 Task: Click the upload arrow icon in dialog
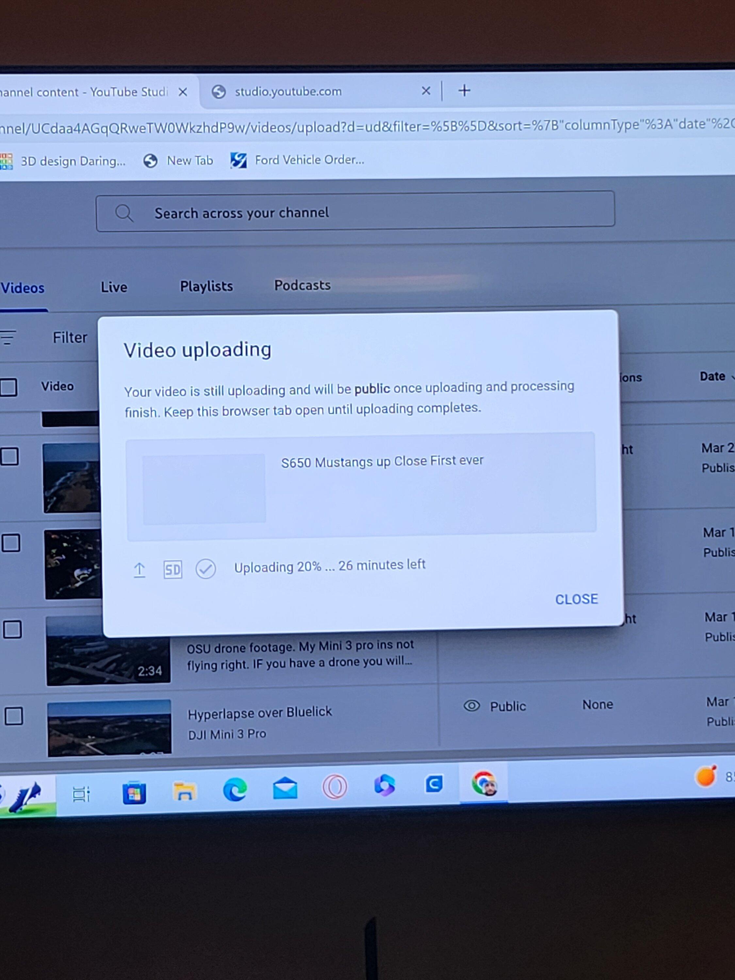point(139,570)
